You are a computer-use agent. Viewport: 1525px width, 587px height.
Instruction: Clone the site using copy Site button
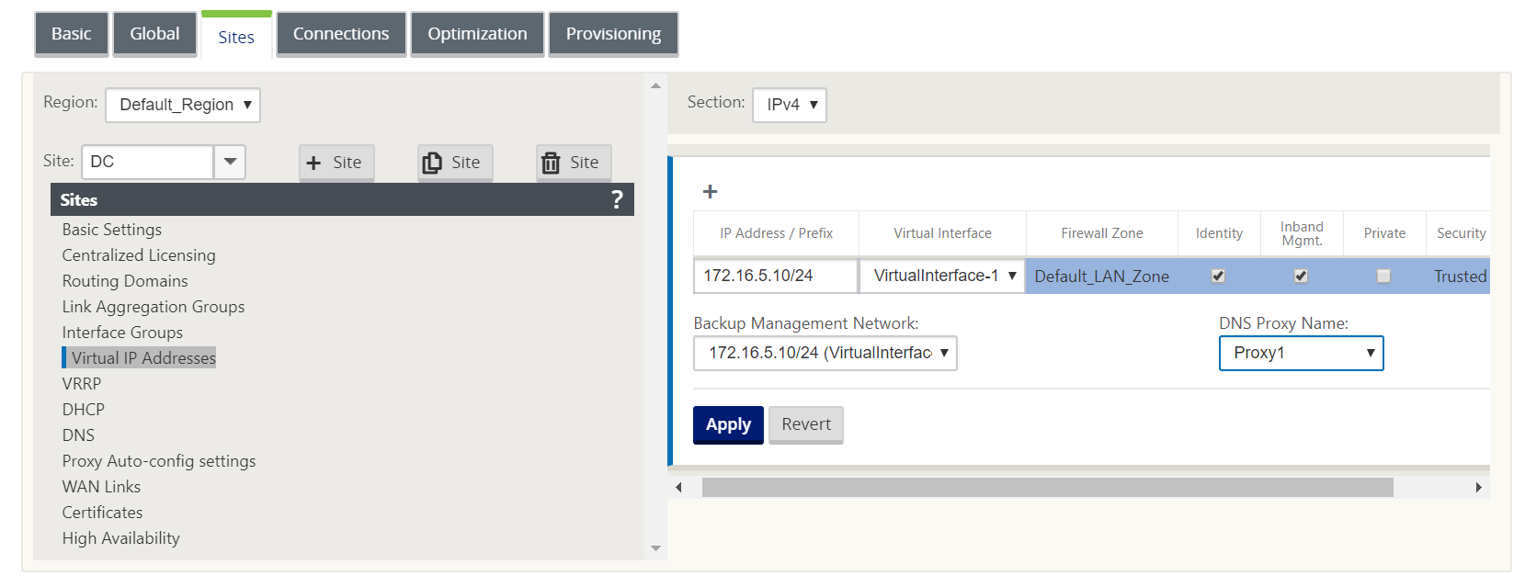[455, 163]
